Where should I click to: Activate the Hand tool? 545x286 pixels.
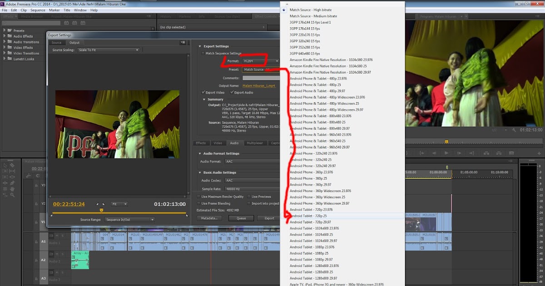click(12, 189)
